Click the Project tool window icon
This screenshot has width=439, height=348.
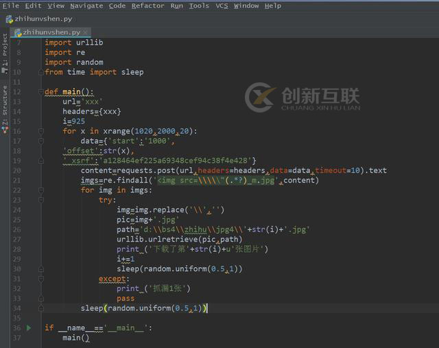5,70
